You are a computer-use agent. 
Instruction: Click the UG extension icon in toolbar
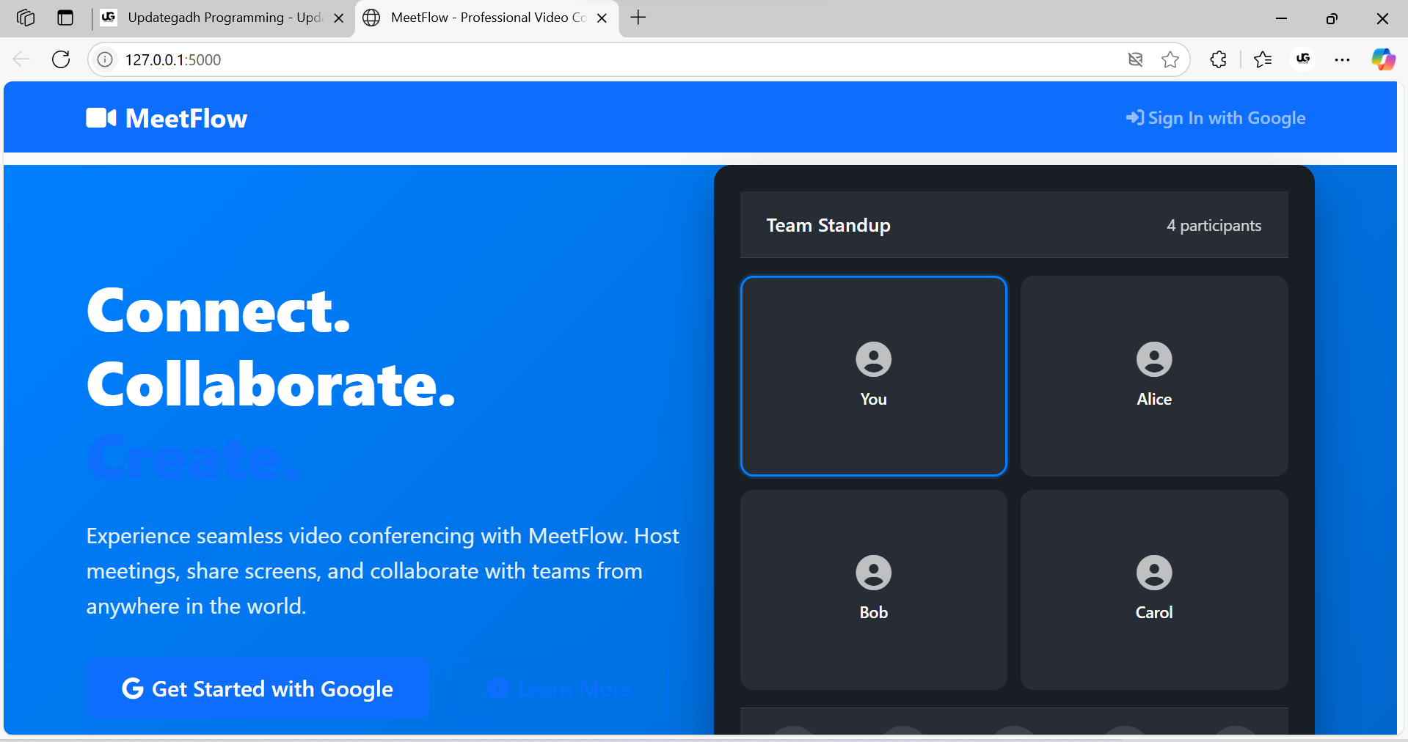(x=1303, y=59)
